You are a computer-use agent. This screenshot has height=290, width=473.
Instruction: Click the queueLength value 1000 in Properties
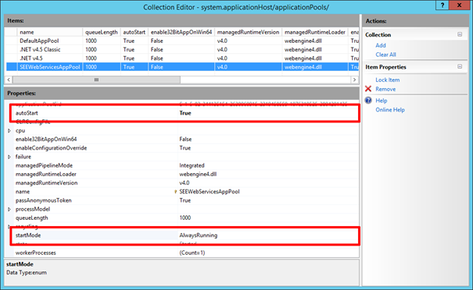click(x=185, y=217)
